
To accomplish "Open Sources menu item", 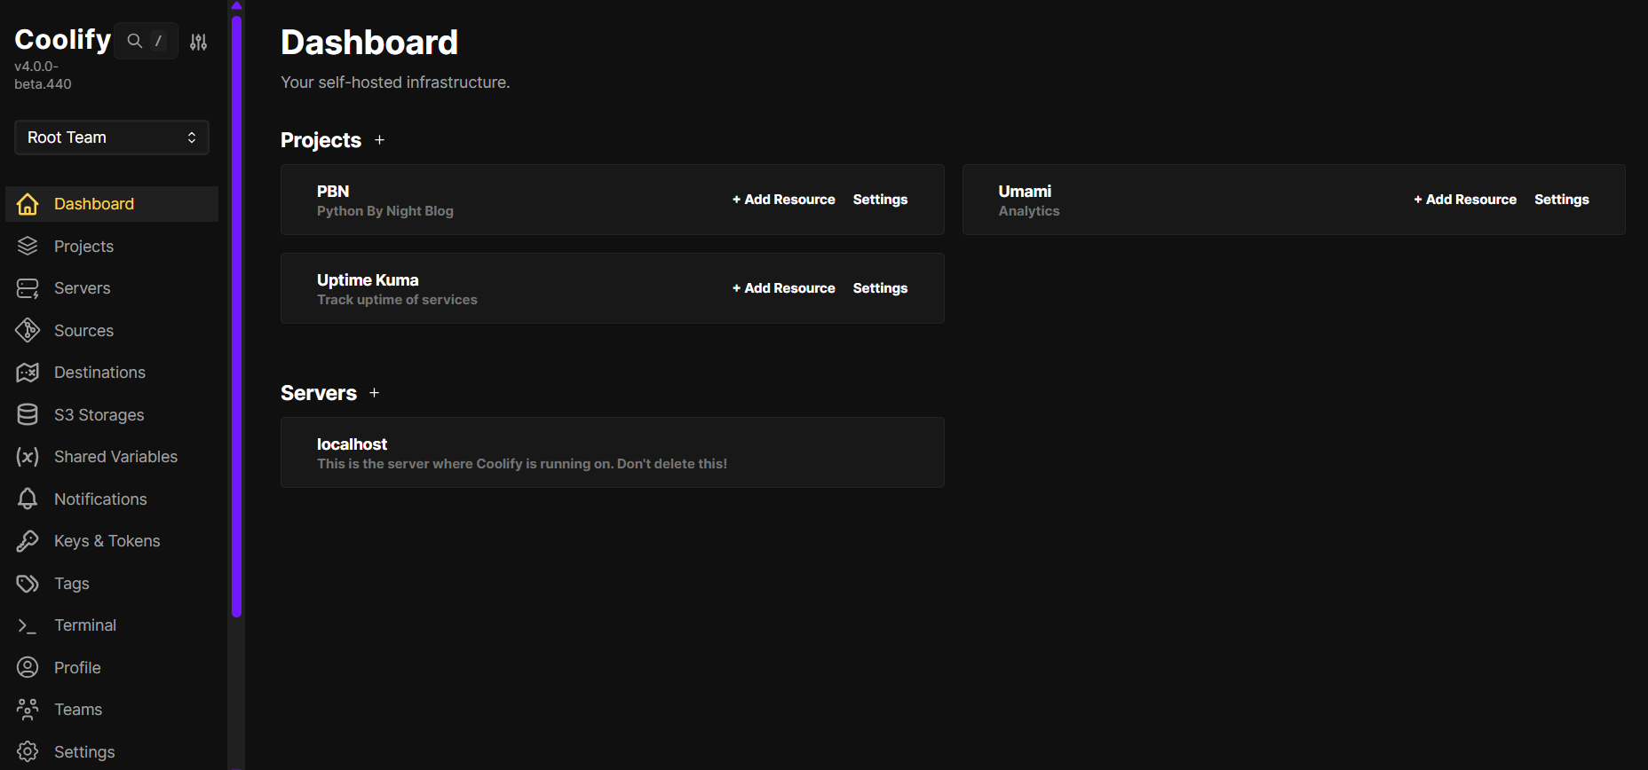I will pyautogui.click(x=112, y=330).
